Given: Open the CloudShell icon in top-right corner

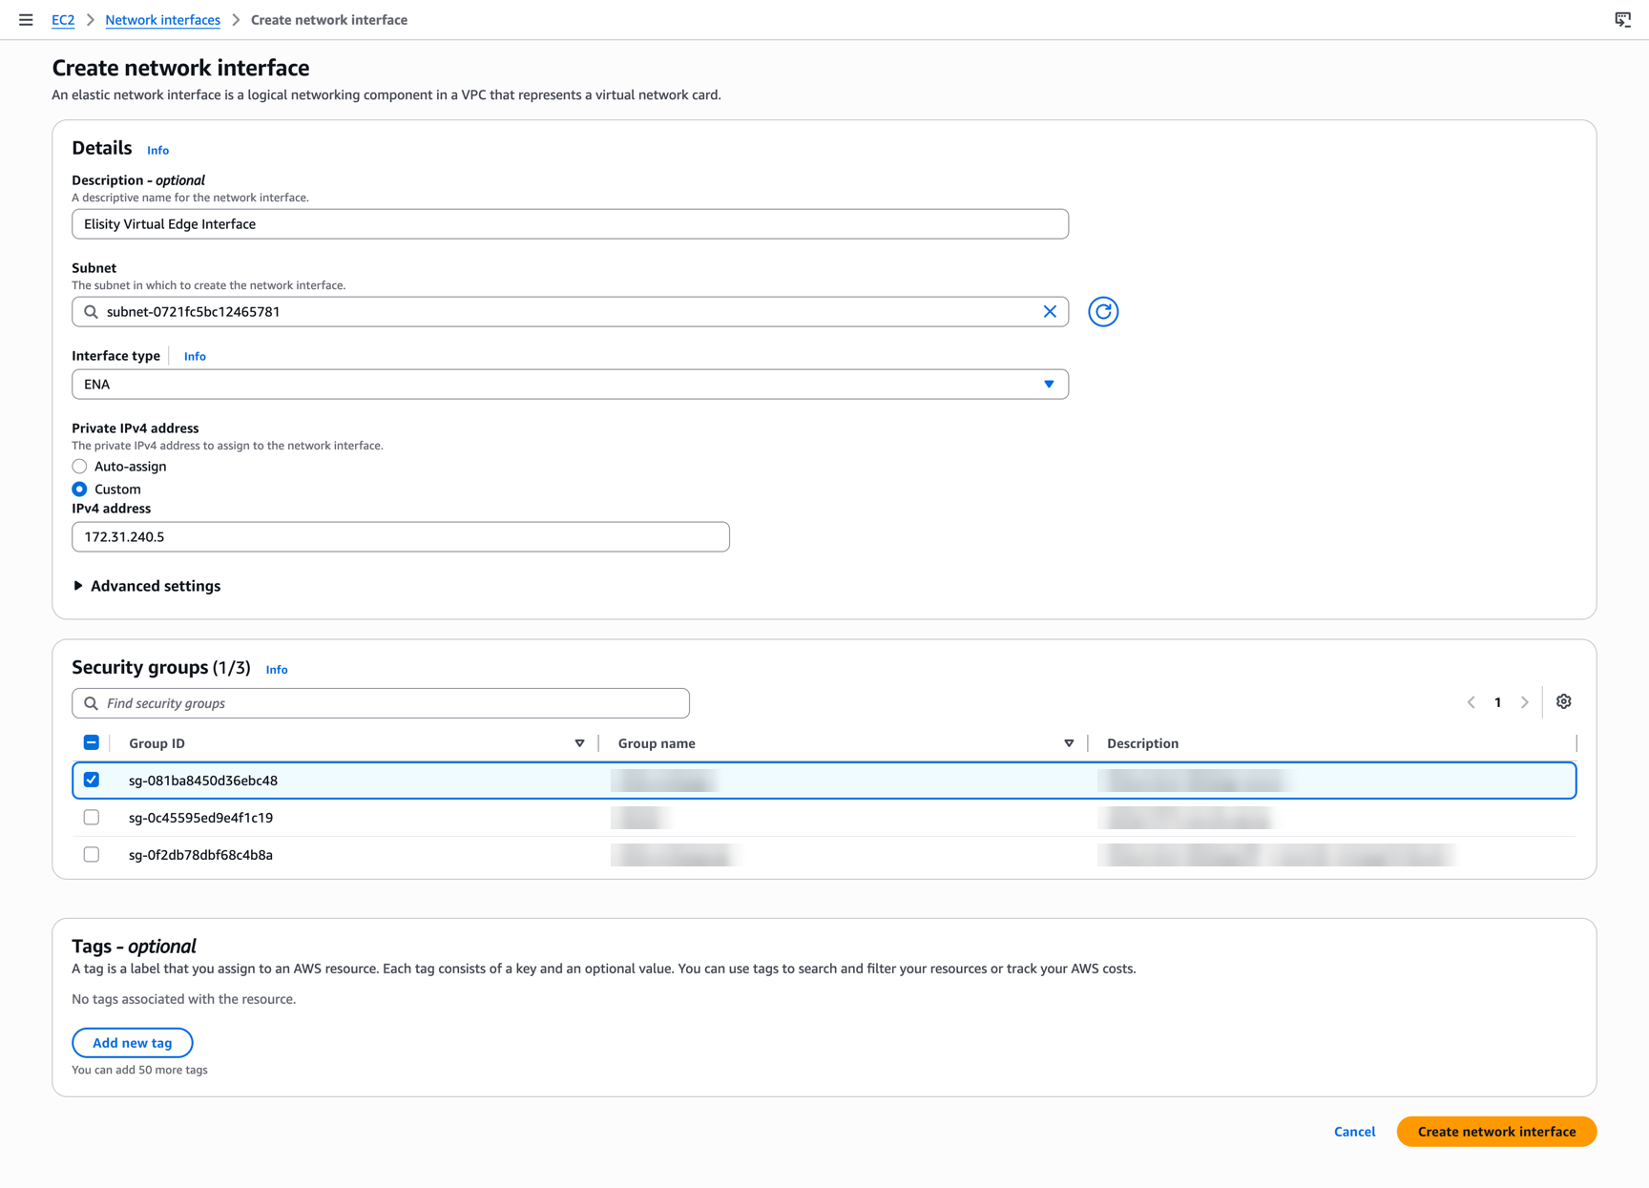Looking at the screenshot, I should (x=1622, y=20).
